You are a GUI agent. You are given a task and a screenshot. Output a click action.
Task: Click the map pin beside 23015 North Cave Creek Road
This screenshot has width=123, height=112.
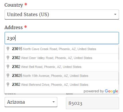click(x=8, y=49)
